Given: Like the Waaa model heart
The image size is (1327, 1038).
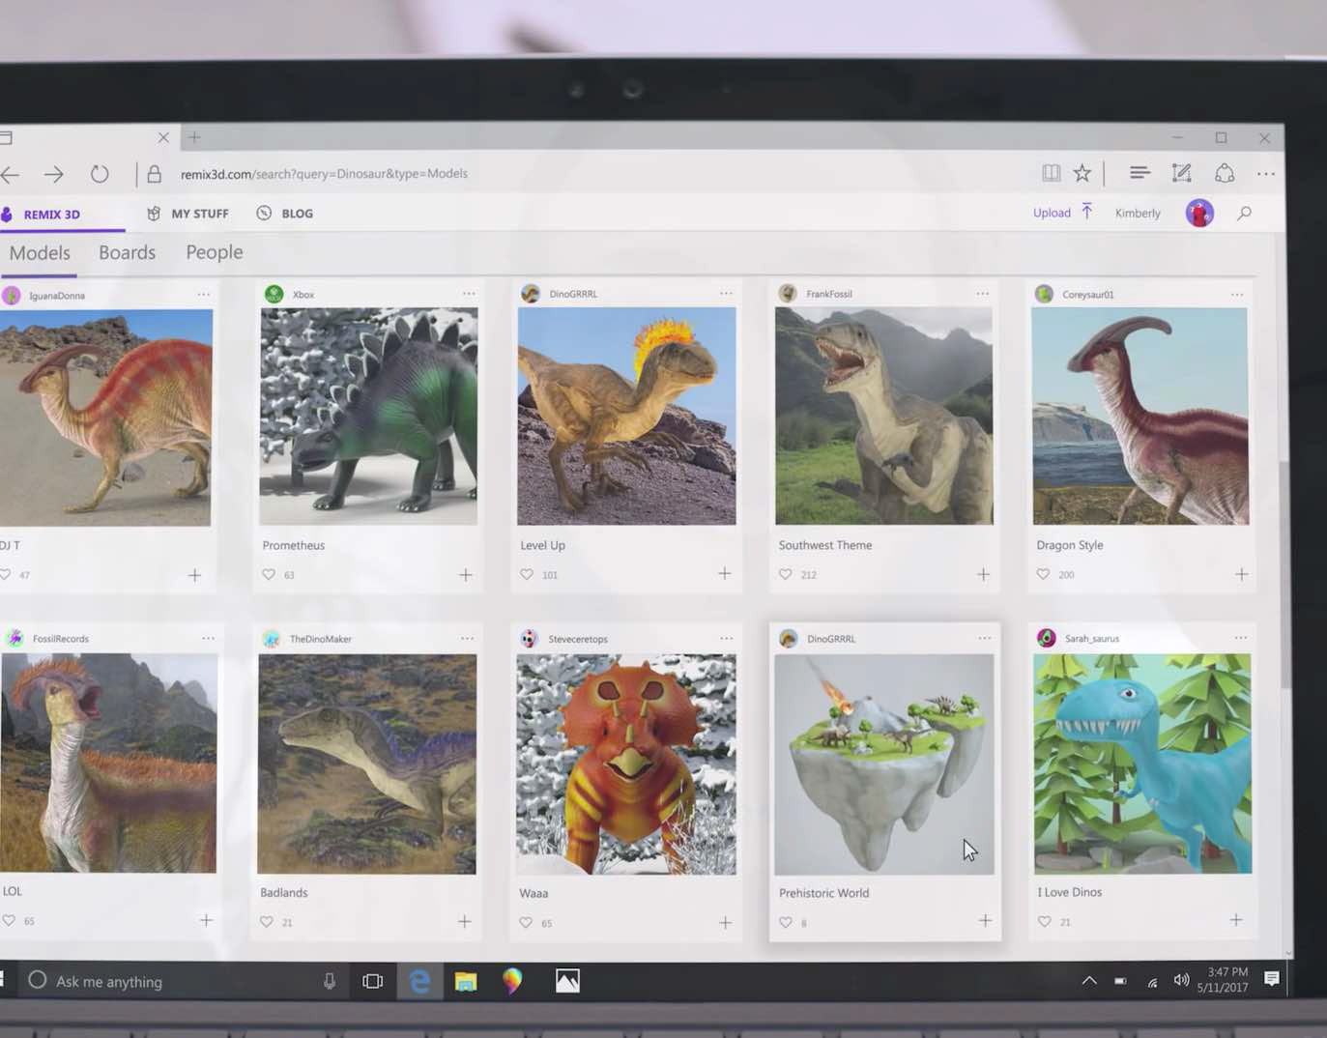Looking at the screenshot, I should (x=526, y=923).
